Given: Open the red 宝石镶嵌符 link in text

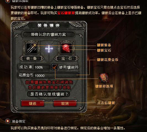Looking at the screenshot, I should pos(66,13).
